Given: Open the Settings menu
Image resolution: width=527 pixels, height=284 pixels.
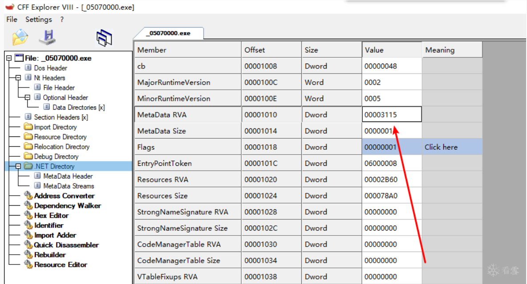Looking at the screenshot, I should 39,20.
